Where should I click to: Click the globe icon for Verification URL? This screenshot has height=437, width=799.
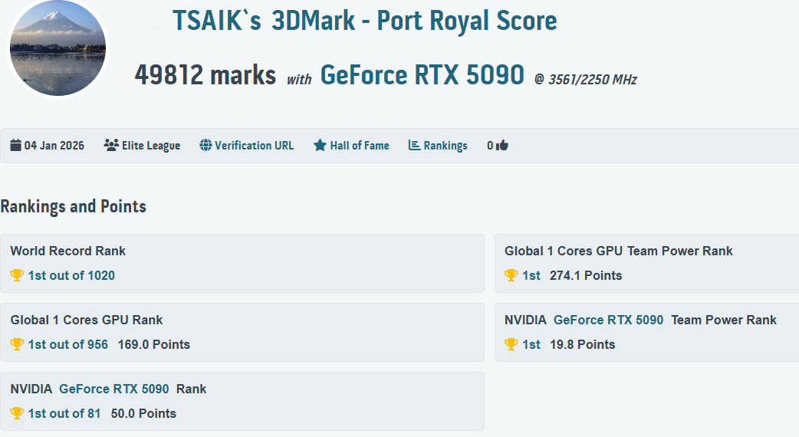(206, 146)
